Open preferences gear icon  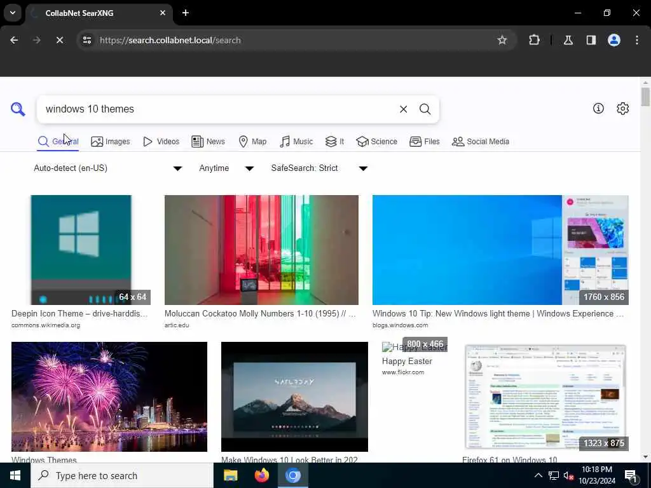(x=623, y=109)
